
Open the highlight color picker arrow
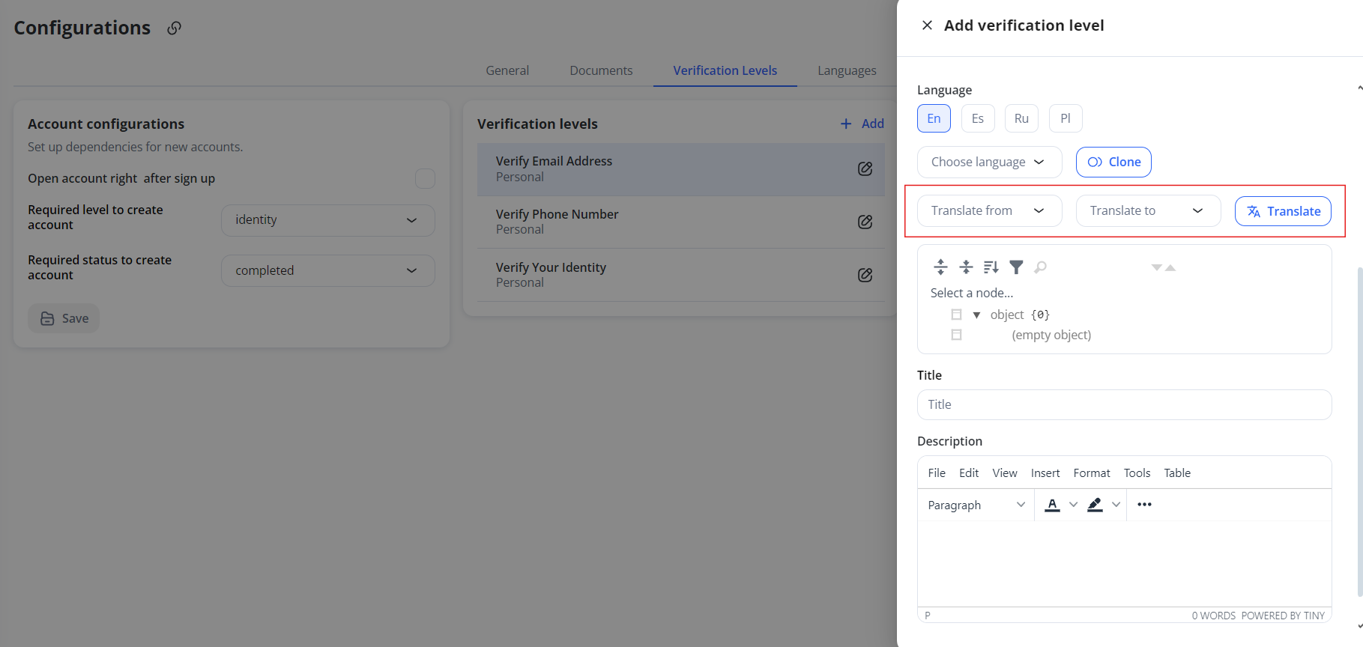pyautogui.click(x=1116, y=505)
